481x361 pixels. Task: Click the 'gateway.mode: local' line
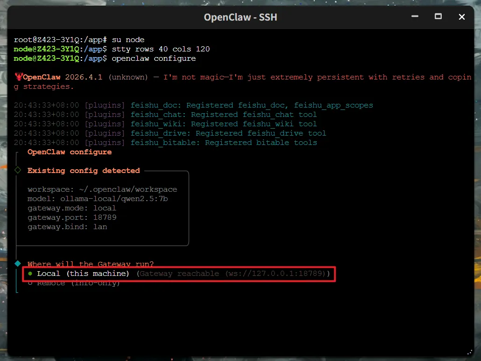tap(72, 208)
